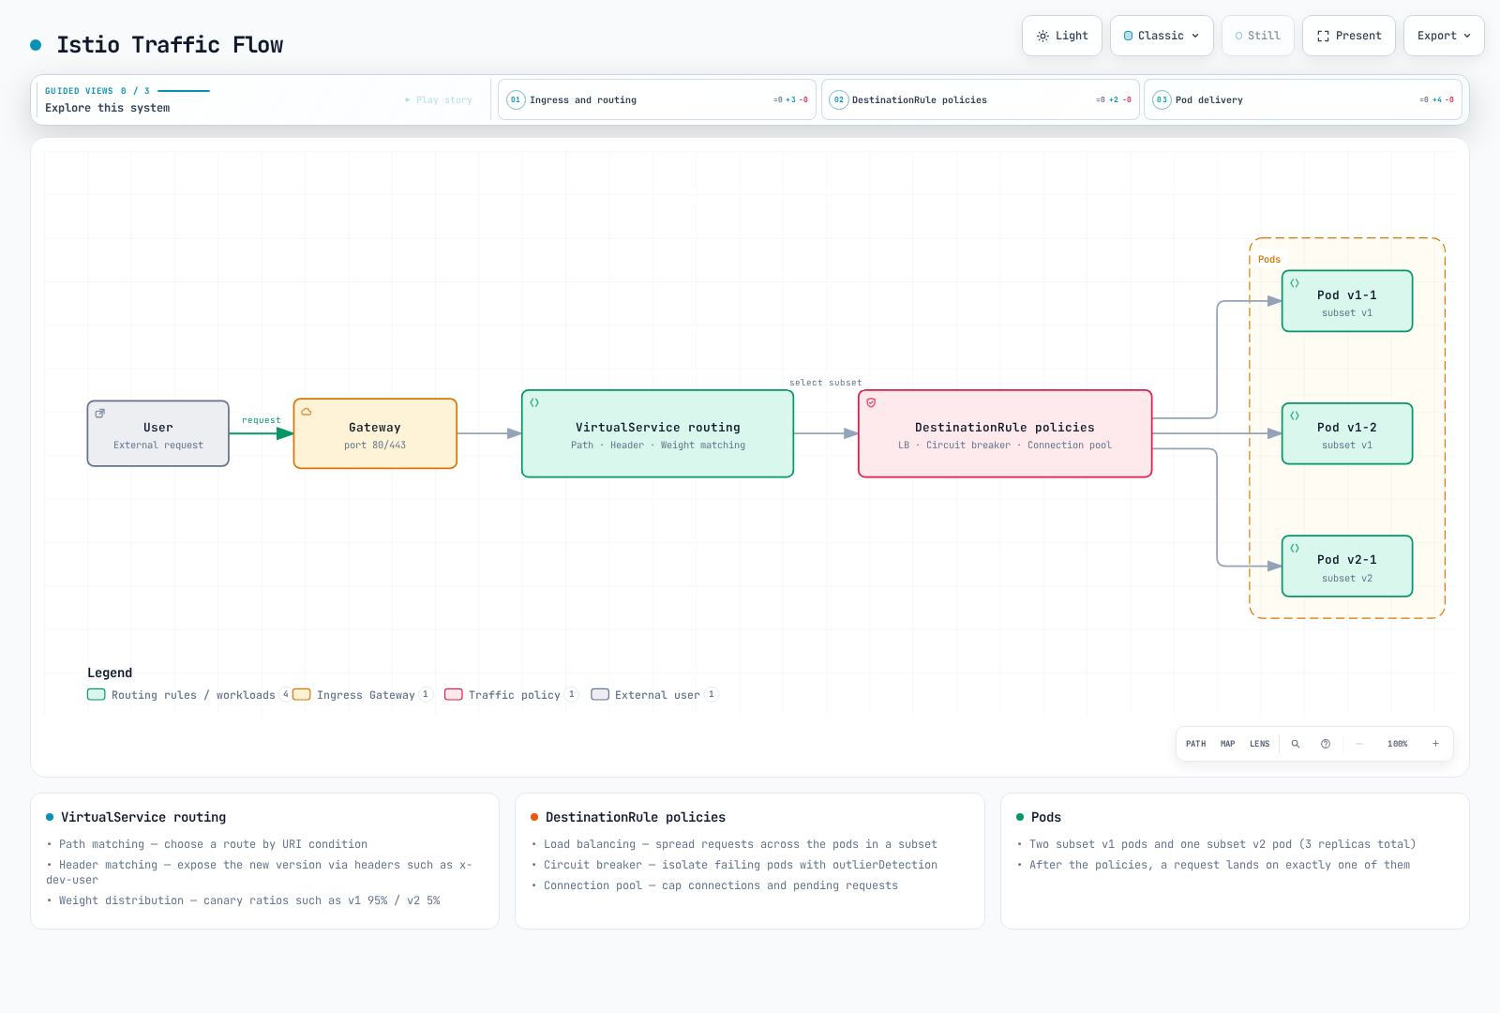Zoom out with the minus icon
The image size is (1500, 1013).
(1359, 744)
